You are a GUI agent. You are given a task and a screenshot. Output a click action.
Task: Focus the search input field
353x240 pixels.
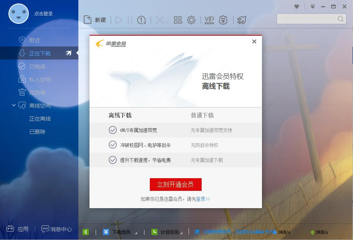(312, 19)
